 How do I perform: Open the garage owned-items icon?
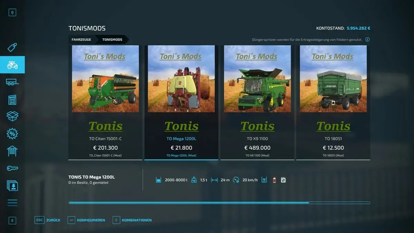point(12,151)
